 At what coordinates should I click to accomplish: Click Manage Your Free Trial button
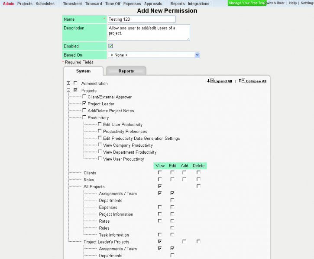247,3
